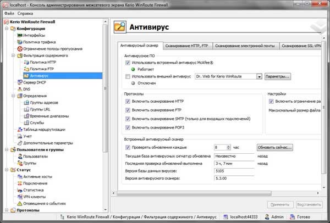Click the horizontal scrollbar of antivirus panel
330x223 pixels.
click(x=194, y=193)
